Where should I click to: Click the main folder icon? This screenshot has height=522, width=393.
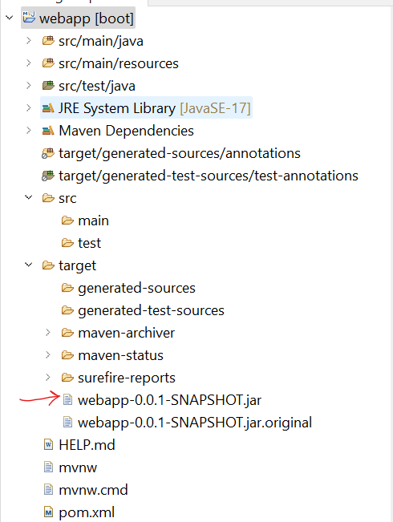[67, 221]
